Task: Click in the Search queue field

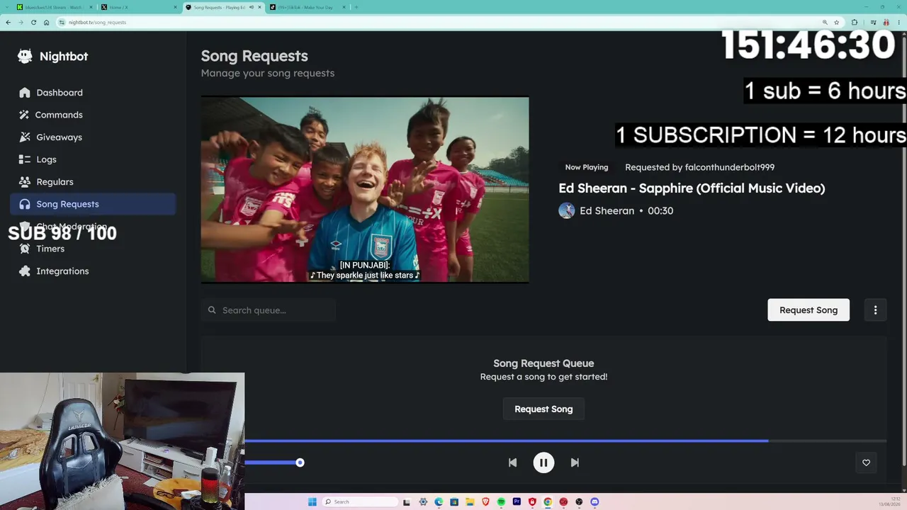Action: pos(269,310)
